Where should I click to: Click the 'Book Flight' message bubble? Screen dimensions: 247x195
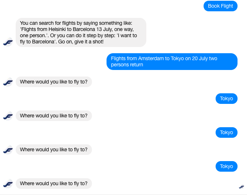pyautogui.click(x=220, y=6)
